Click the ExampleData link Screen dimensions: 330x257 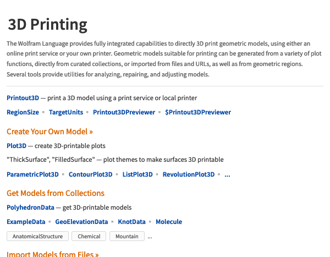[26, 222]
